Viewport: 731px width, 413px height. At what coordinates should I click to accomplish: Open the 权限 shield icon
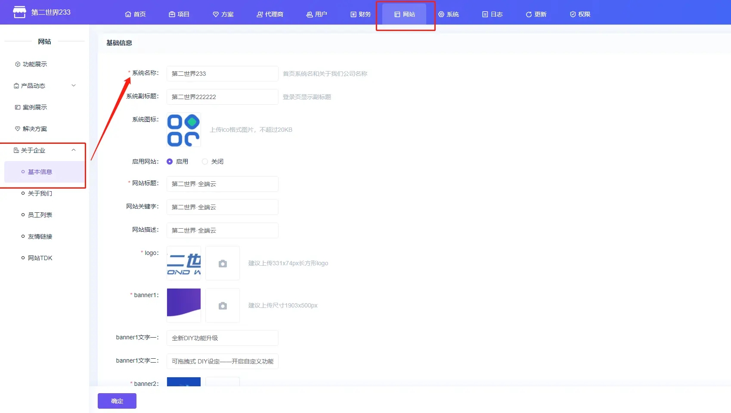tap(573, 14)
